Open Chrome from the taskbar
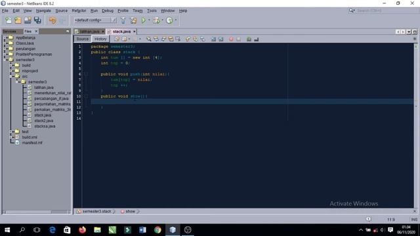The image size is (420, 236). click(157, 230)
